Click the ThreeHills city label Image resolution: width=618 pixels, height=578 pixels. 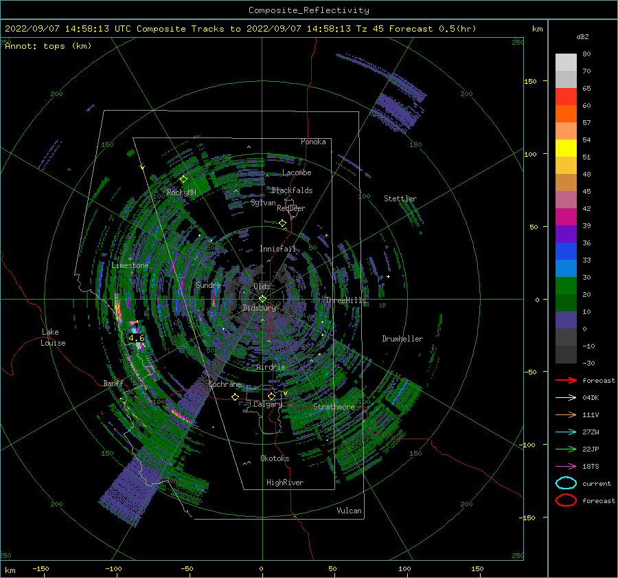[x=345, y=300]
